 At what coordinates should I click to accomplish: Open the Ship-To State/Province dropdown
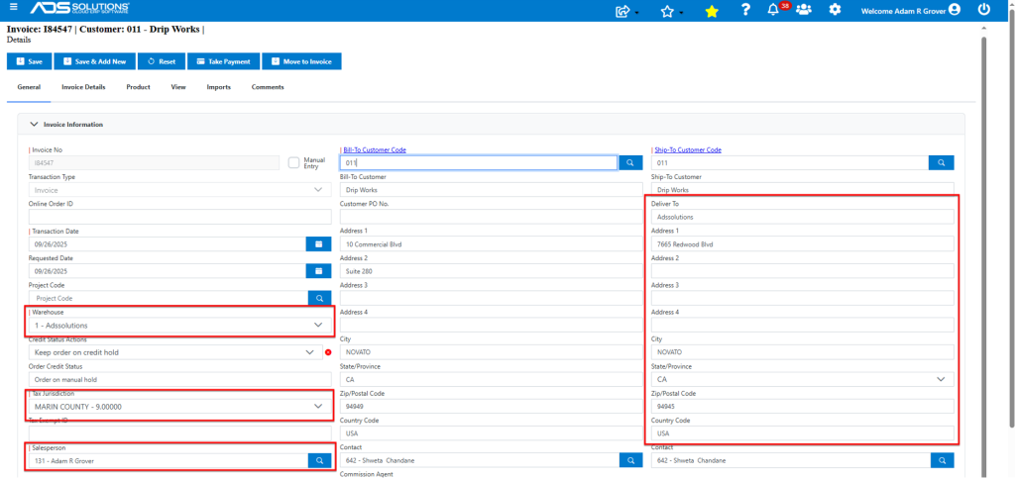[x=803, y=379]
